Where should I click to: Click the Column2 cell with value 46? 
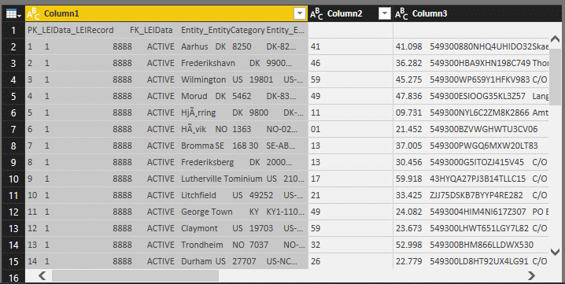click(x=351, y=63)
